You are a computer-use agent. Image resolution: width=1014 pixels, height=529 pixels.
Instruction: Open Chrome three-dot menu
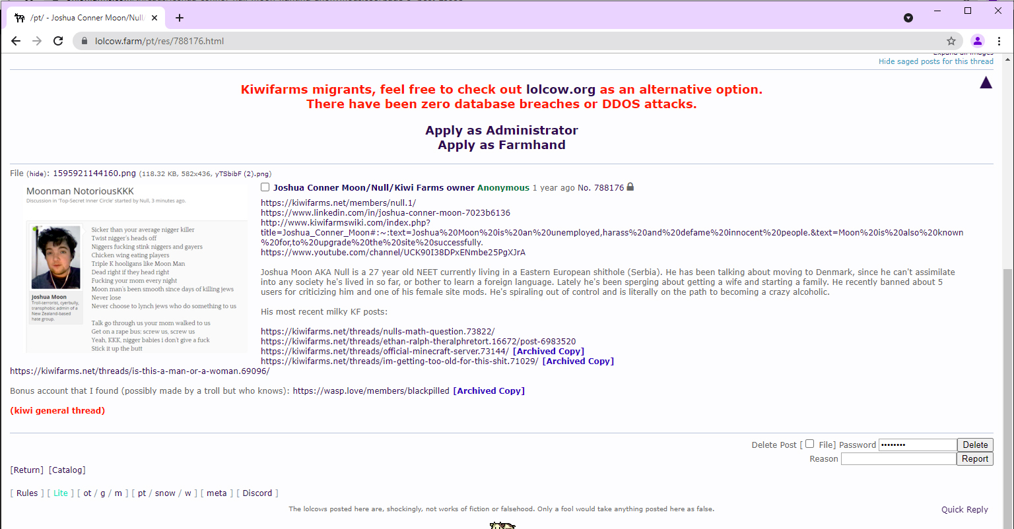(x=999, y=41)
